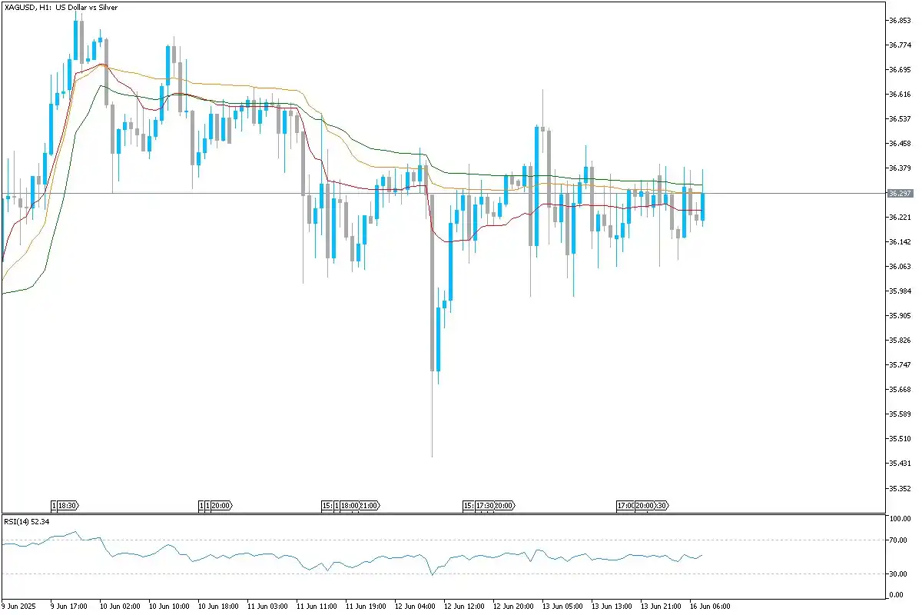Click the RSI 100.00 scale label
The width and height of the screenshot is (922, 615).
pos(899,519)
